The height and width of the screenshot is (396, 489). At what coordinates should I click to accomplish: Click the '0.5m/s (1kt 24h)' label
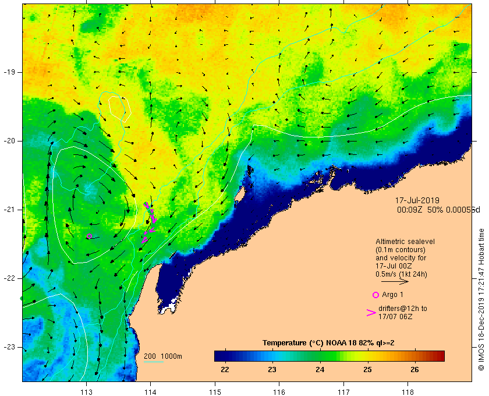click(401, 274)
